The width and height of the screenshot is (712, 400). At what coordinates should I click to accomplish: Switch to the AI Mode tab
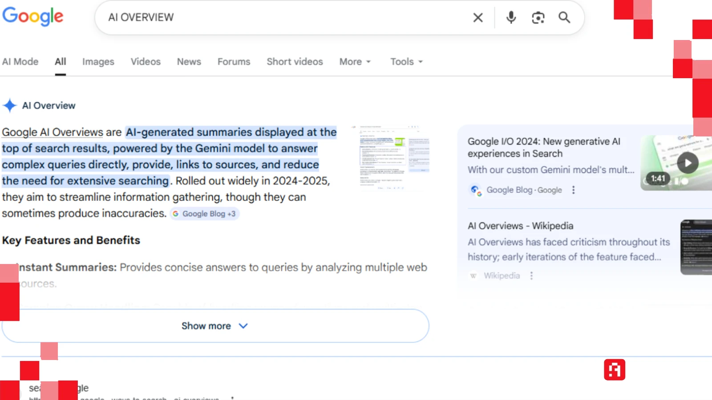tap(20, 62)
